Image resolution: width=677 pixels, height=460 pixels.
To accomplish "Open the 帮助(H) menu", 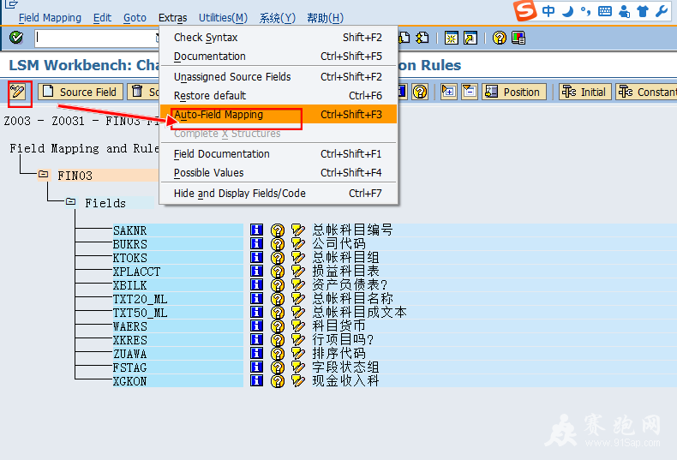I will coord(325,18).
